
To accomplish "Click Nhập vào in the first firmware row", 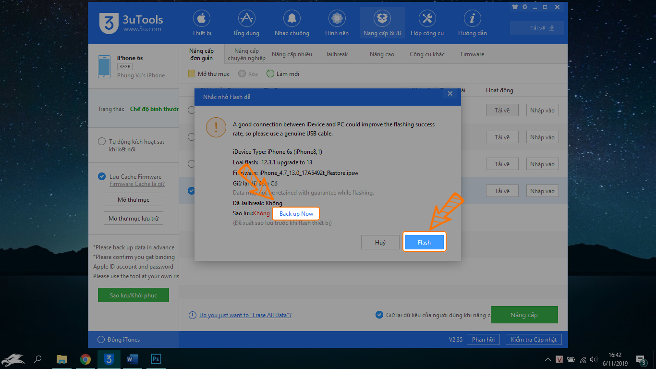I will [x=542, y=110].
